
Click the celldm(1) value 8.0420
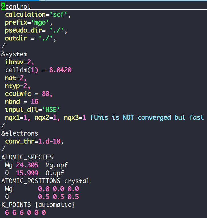click(x=60, y=70)
